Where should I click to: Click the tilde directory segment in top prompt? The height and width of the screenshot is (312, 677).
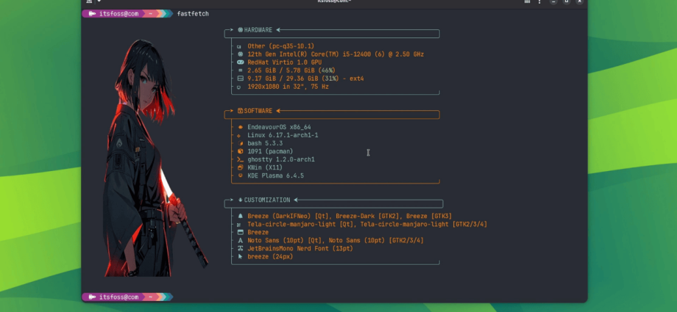point(151,14)
